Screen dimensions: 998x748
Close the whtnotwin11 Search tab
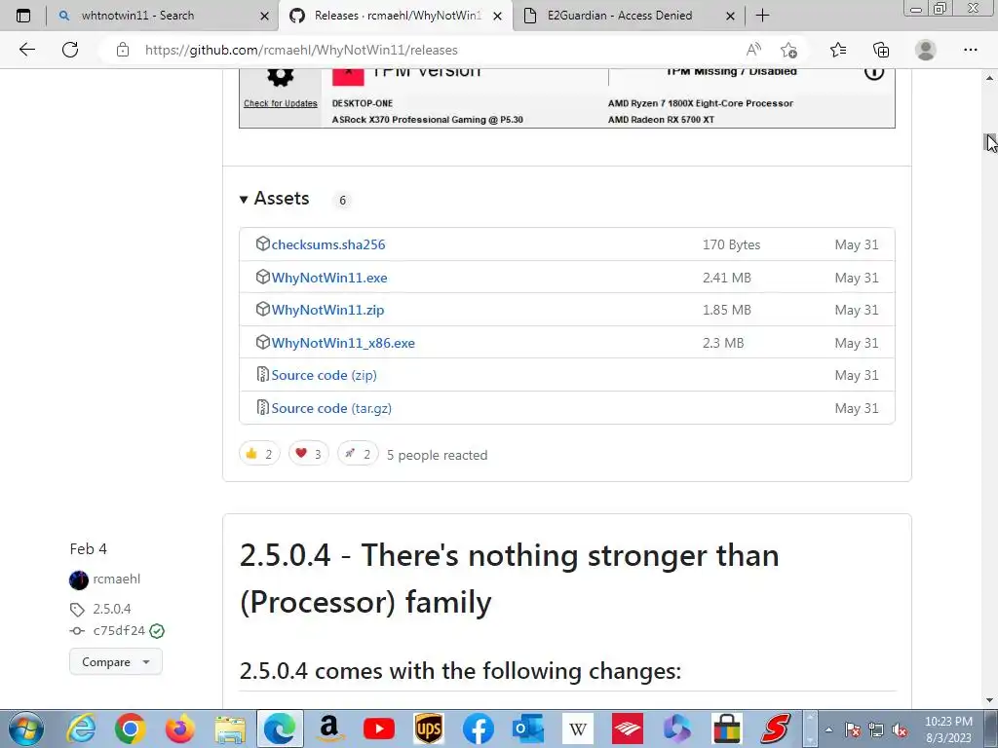pos(265,16)
